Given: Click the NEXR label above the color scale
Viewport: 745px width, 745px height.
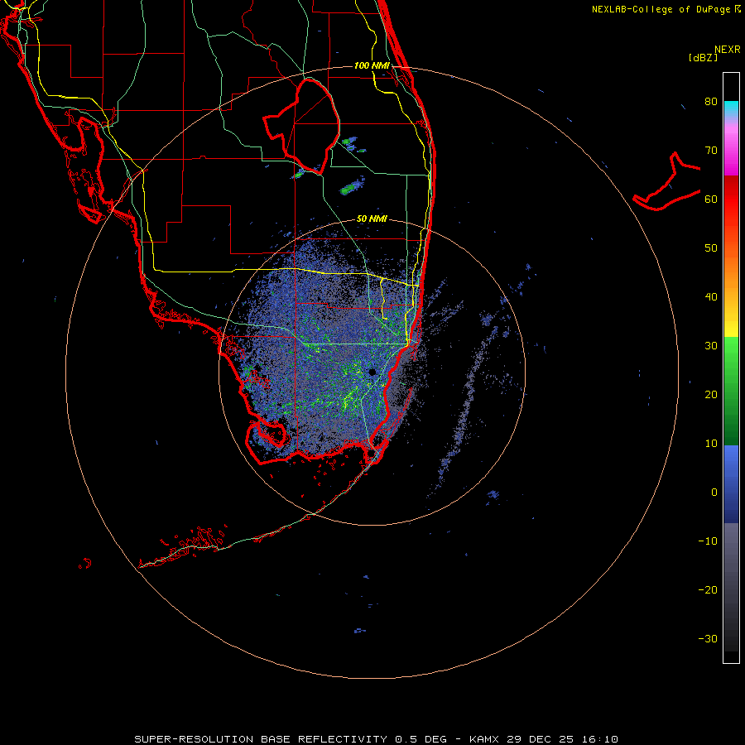Looking at the screenshot, I should (x=728, y=50).
